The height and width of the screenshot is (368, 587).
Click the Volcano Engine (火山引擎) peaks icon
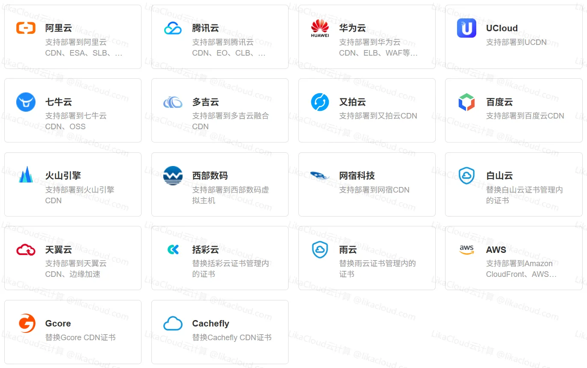click(26, 175)
